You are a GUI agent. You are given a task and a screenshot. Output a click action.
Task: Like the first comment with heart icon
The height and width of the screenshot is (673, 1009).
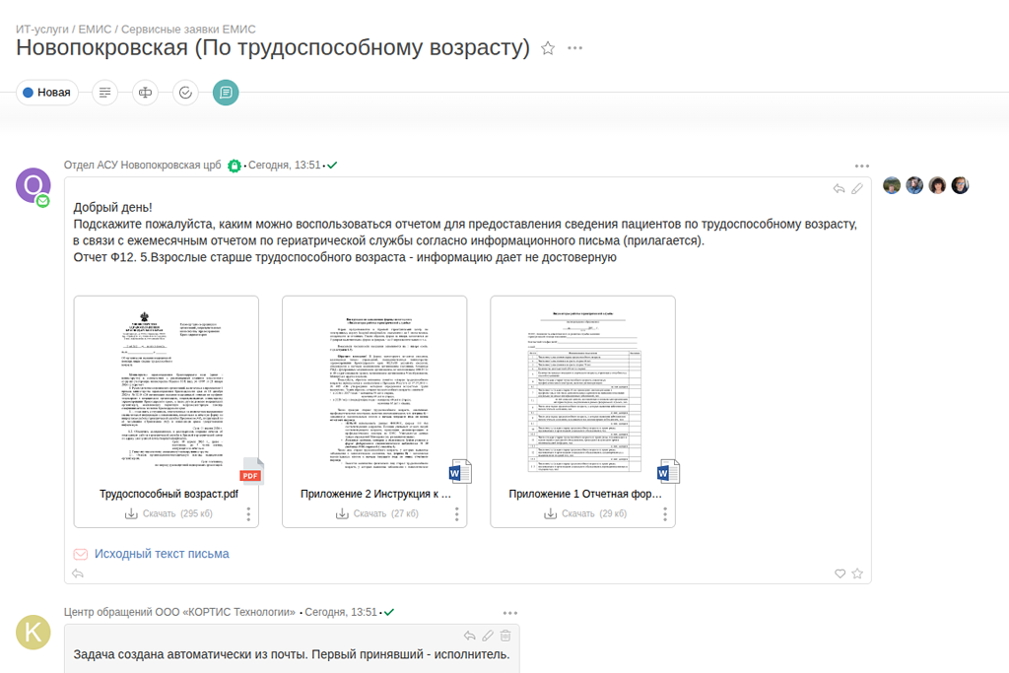pos(841,573)
